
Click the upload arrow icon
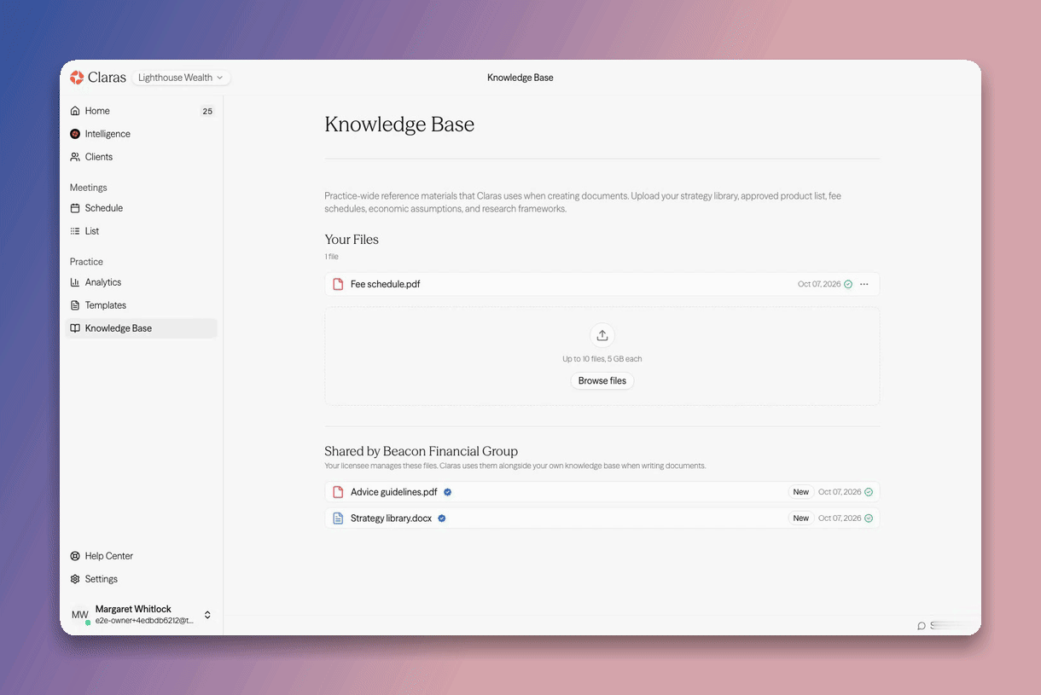point(602,335)
